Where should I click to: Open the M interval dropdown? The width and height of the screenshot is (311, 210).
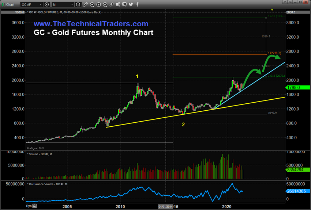pos(72,4)
